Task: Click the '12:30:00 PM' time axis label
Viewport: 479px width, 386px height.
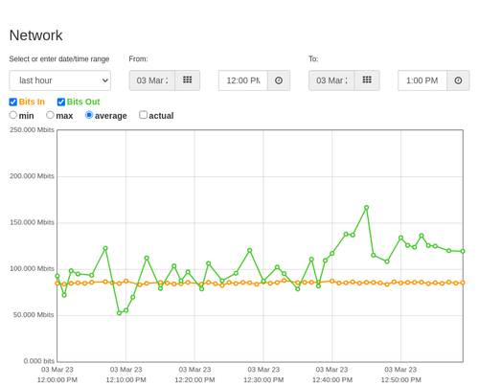Action: (263, 380)
